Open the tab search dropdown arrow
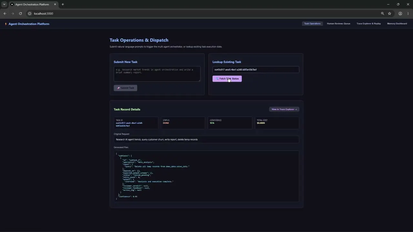Image resolution: width=413 pixels, height=232 pixels. tap(4, 5)
